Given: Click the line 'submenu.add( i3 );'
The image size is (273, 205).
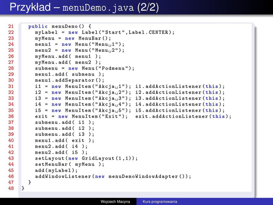Looking at the screenshot, I should pos(65,134).
